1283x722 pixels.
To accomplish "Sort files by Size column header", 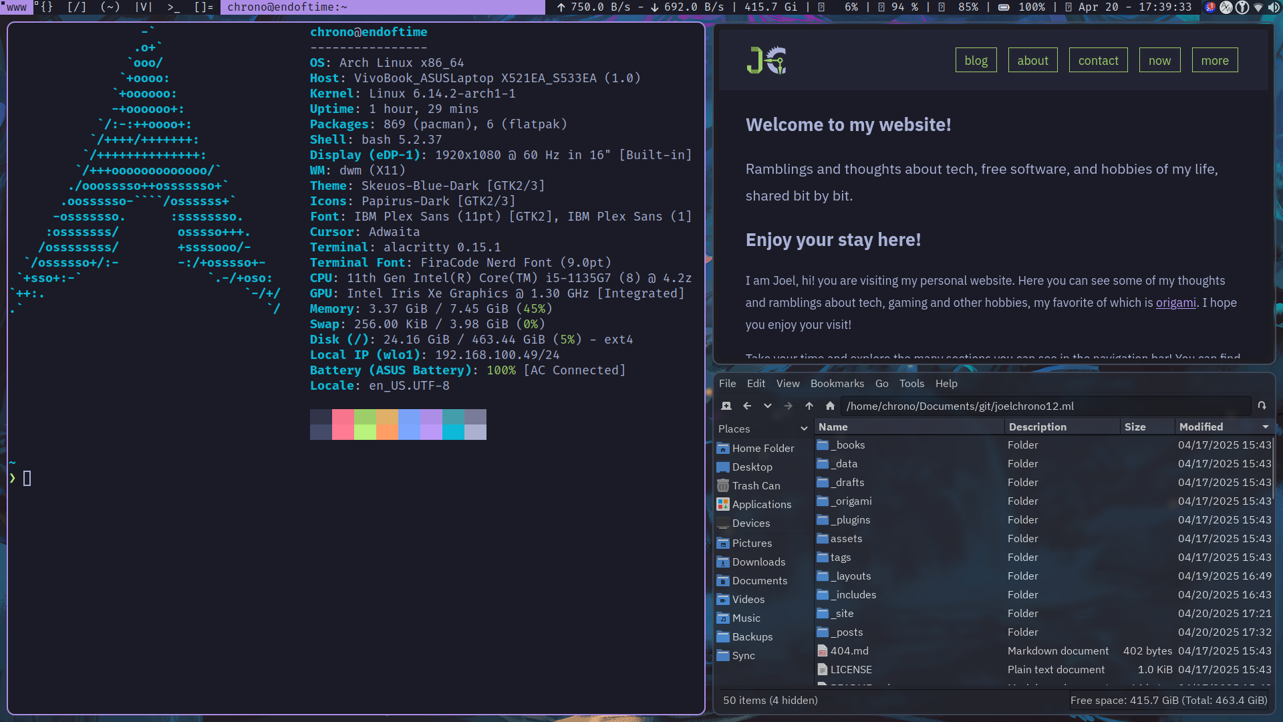I will coord(1147,427).
